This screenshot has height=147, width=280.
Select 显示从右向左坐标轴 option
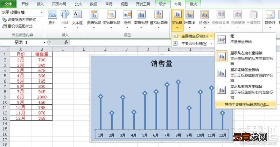click(245, 92)
